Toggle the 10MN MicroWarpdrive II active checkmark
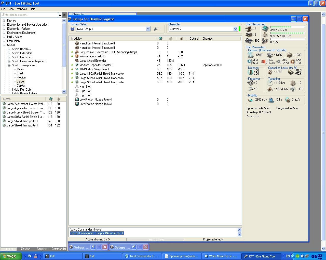The width and height of the screenshot is (326, 260). tap(72, 69)
